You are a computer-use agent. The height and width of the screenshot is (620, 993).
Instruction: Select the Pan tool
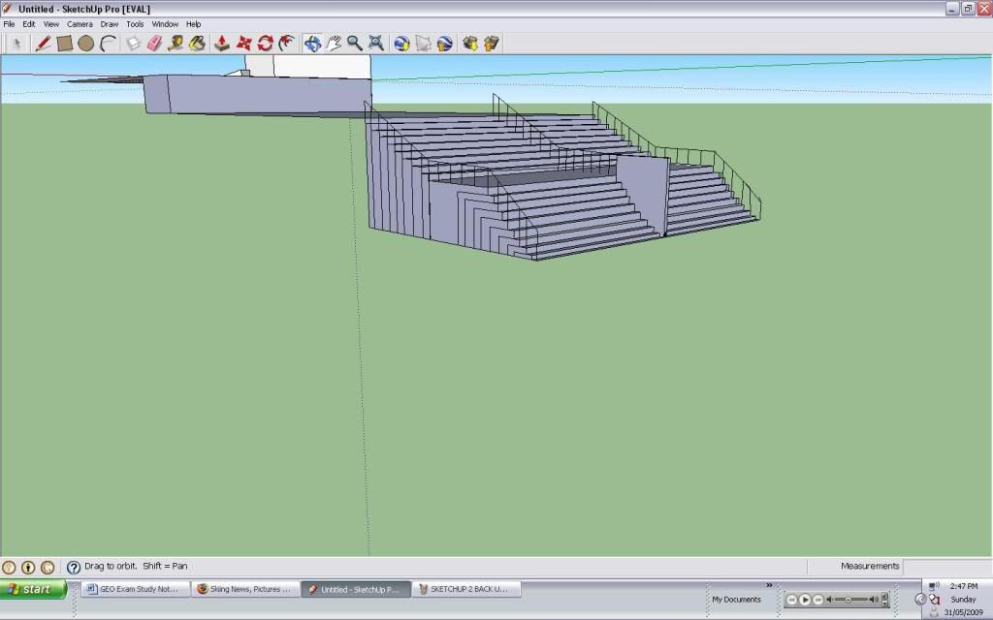(334, 43)
